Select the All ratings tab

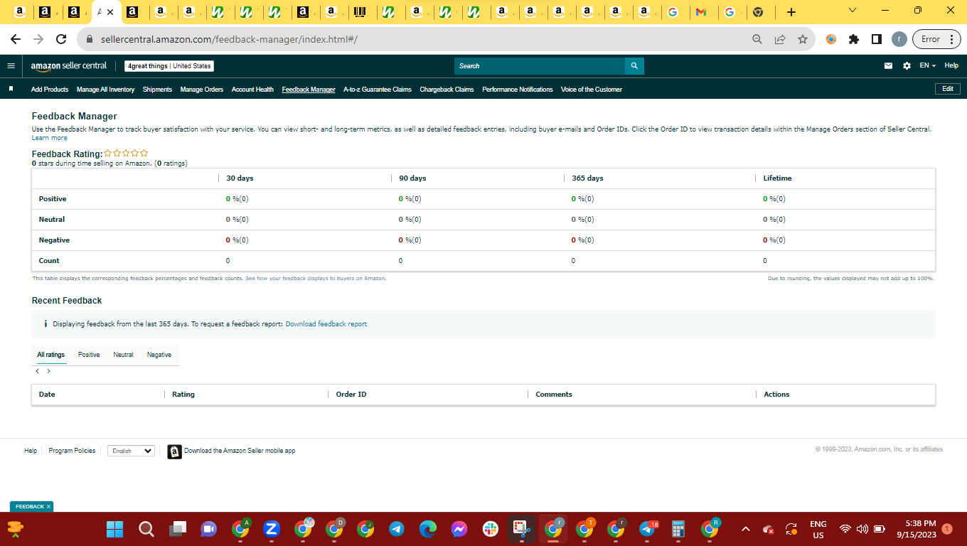click(51, 354)
